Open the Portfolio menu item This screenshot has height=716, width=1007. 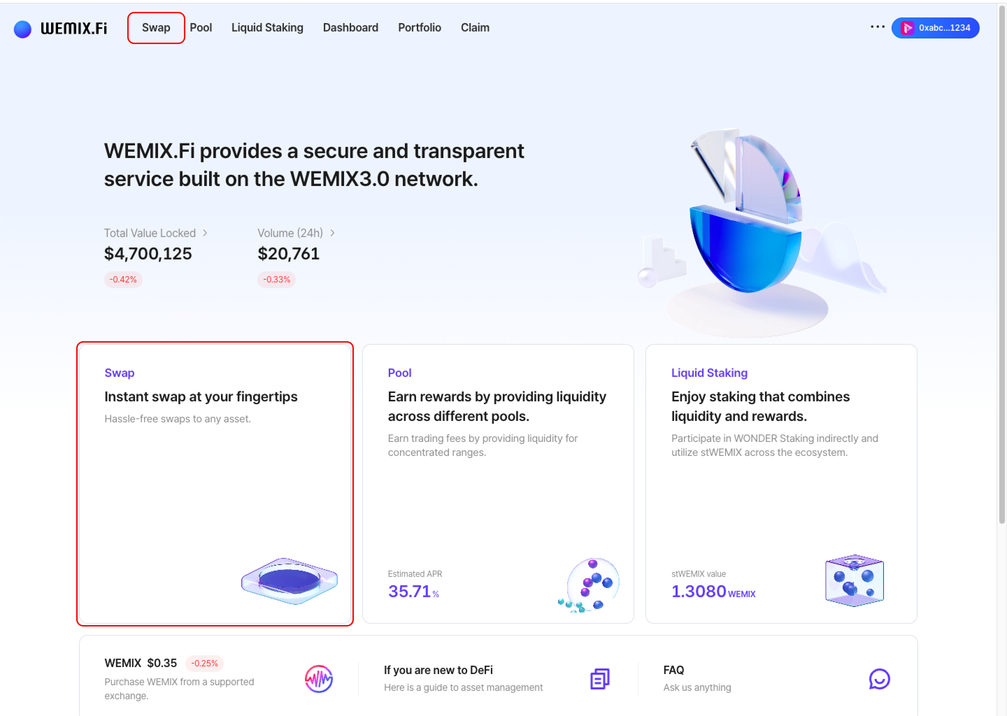(419, 28)
